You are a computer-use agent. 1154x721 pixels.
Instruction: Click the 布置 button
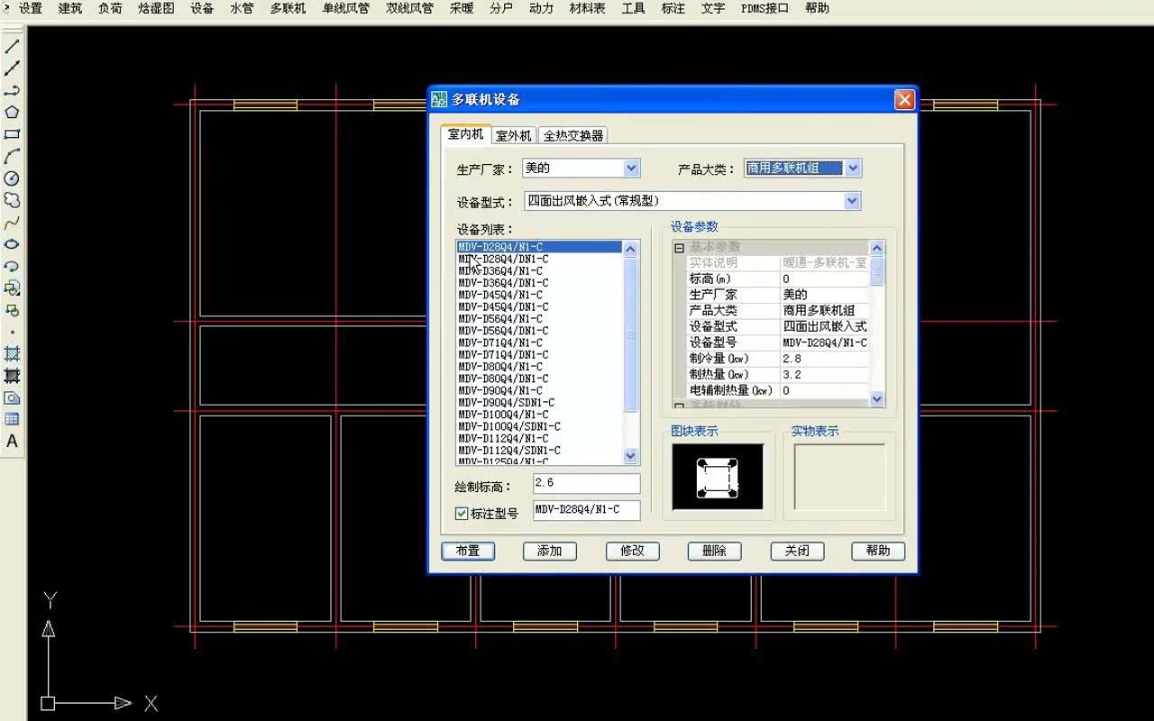(468, 551)
